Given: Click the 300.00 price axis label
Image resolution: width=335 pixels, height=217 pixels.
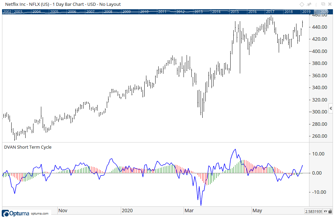Looking at the screenshot, I should (320, 112).
